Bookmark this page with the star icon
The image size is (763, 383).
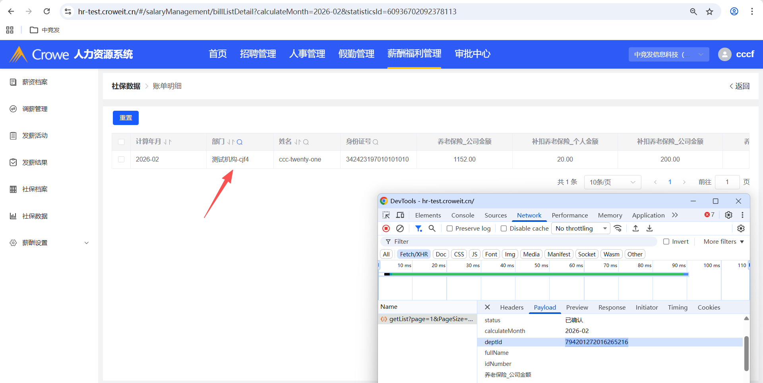point(709,12)
